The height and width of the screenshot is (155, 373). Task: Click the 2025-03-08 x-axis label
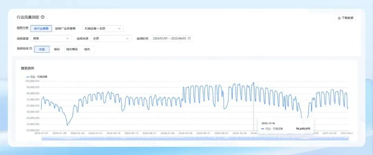[x=330, y=133]
